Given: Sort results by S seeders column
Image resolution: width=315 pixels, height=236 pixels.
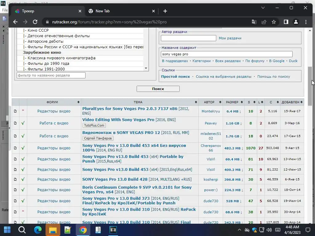Looking at the screenshot, I should (250, 102).
